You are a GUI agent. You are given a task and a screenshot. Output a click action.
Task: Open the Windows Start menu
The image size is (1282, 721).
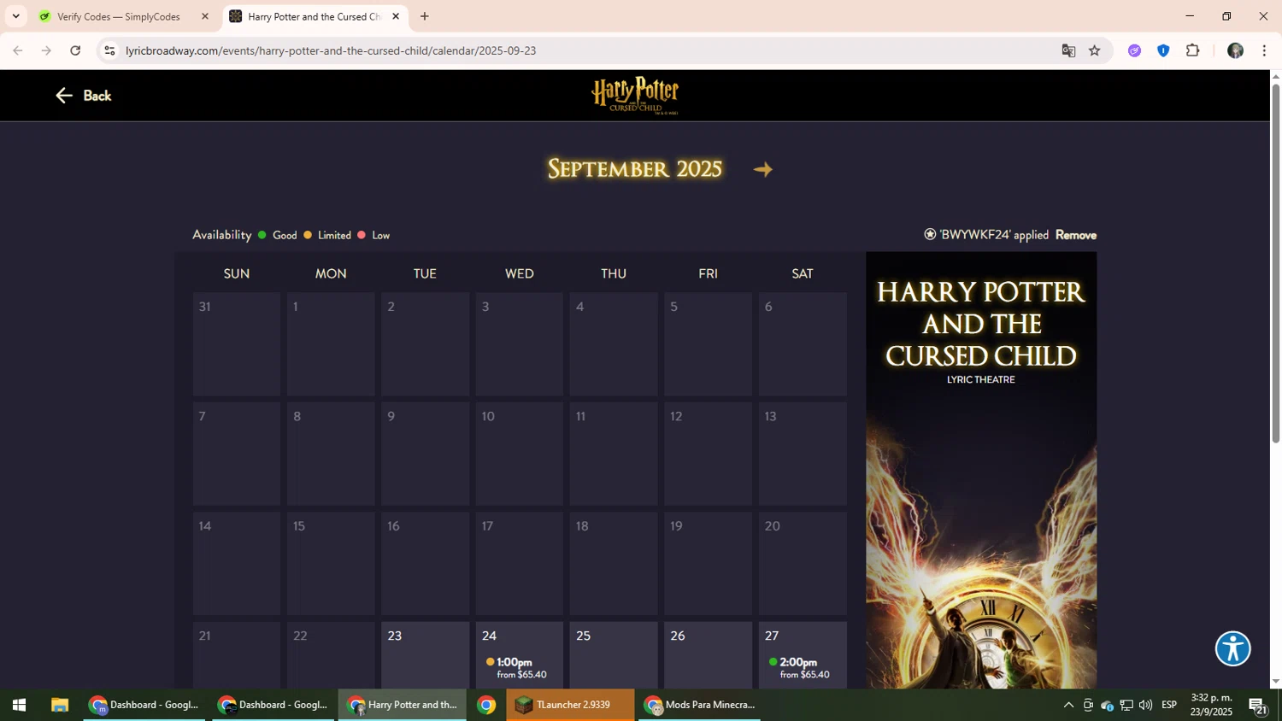[19, 705]
